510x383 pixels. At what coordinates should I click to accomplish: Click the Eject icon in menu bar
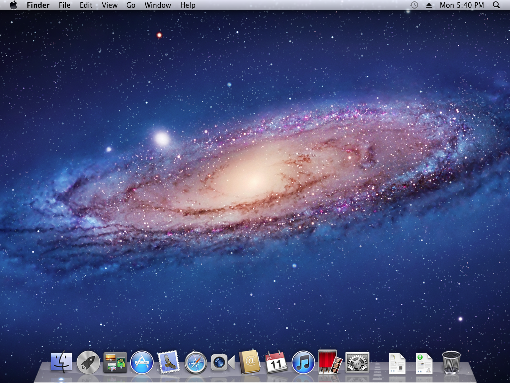(429, 5)
